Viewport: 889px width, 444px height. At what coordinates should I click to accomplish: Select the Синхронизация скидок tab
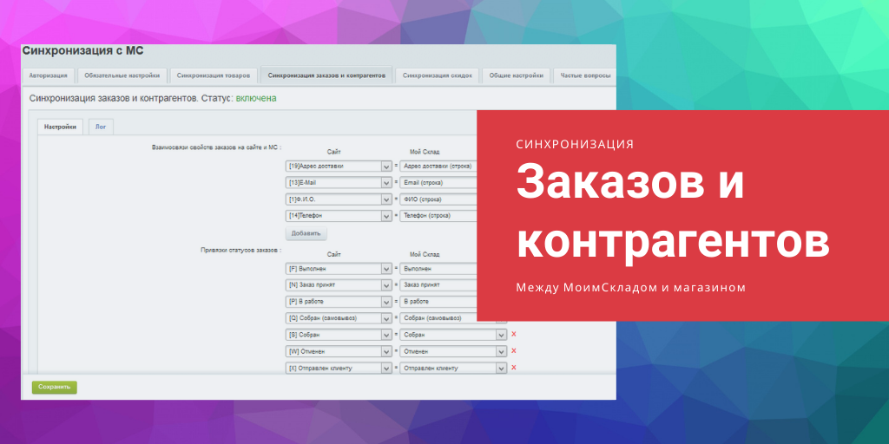pyautogui.click(x=438, y=75)
